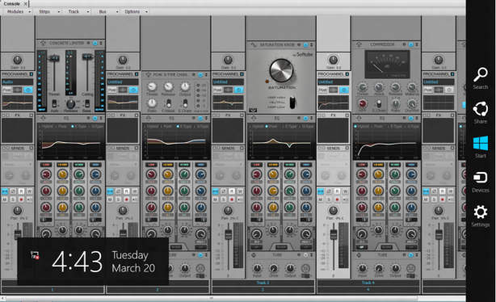The image size is (496, 302).
Task: Click the horizontal scrollbar at the bottom
Action: coord(212,298)
